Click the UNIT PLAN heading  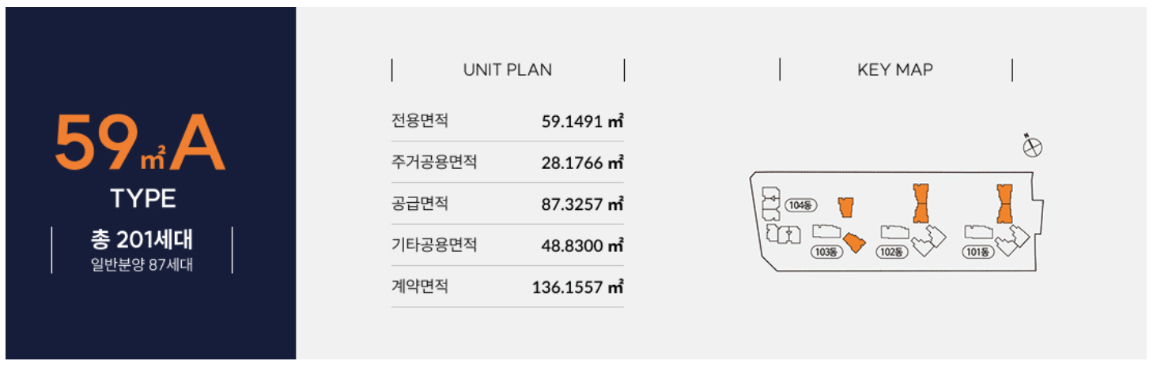[x=508, y=69]
